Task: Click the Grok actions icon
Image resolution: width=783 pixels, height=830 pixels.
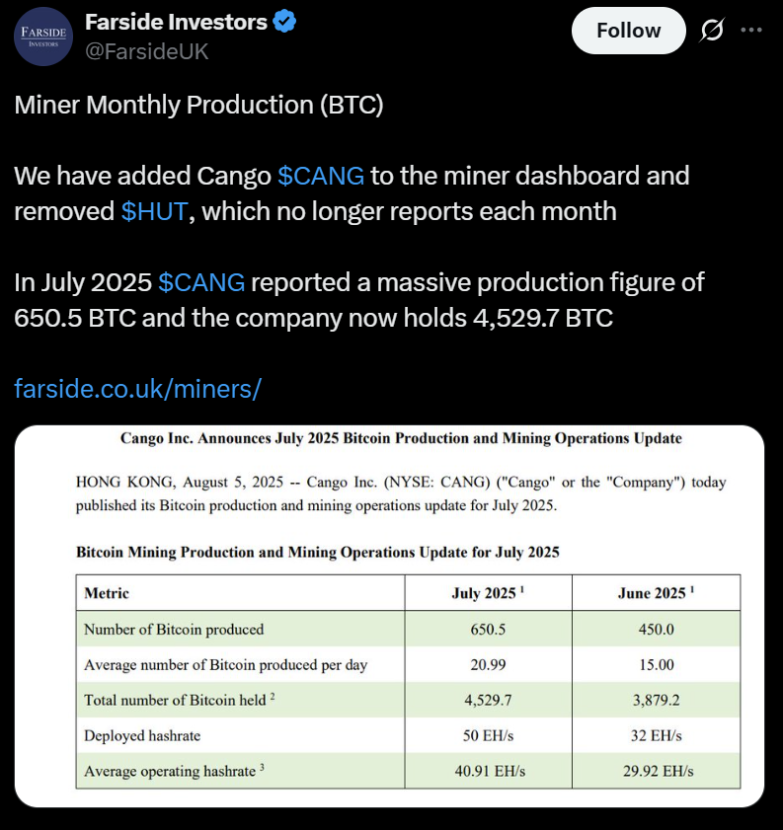Action: point(711,30)
